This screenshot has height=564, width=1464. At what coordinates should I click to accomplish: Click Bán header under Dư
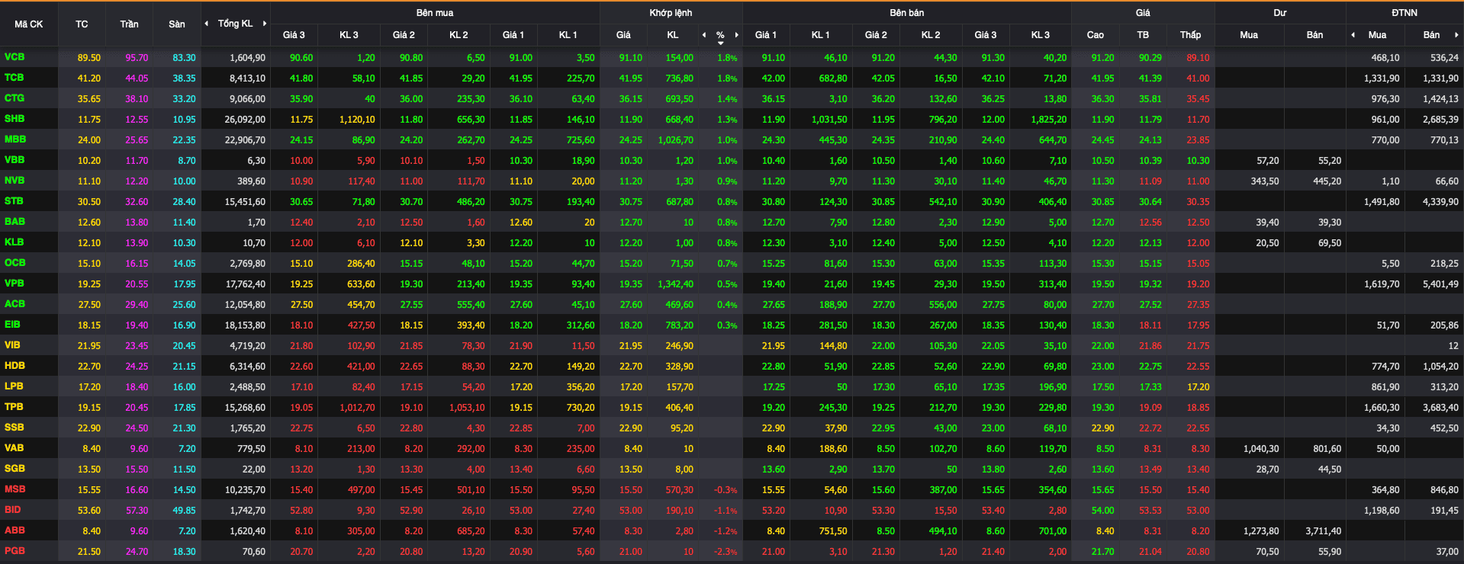click(x=1314, y=35)
